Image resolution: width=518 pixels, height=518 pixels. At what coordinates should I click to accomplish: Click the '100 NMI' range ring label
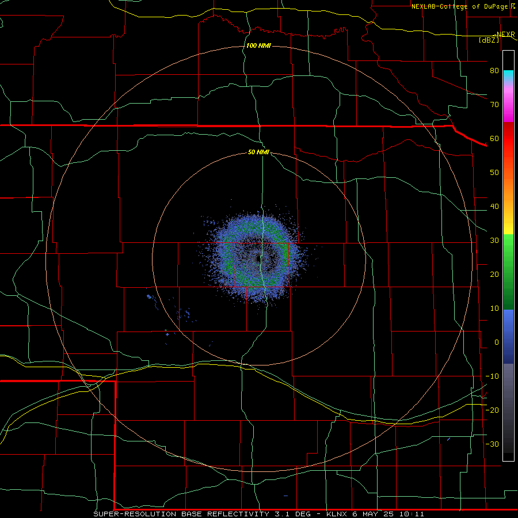(258, 45)
